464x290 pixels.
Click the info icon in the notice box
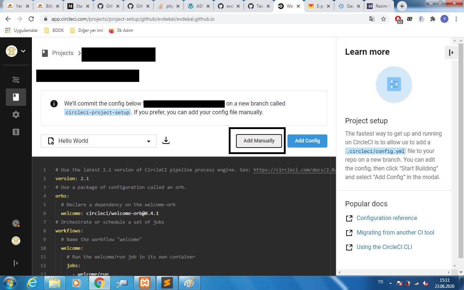coord(54,104)
